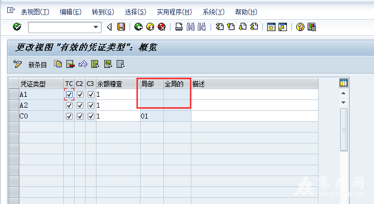This screenshot has height=204, width=374.
Task: Click the yellow Exit up-arrow icon
Action: [150, 27]
